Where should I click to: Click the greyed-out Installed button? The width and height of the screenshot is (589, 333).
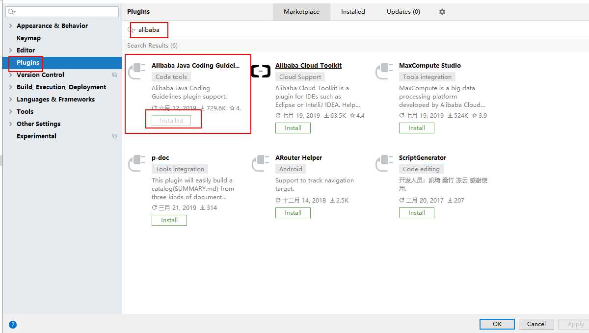coord(171,121)
